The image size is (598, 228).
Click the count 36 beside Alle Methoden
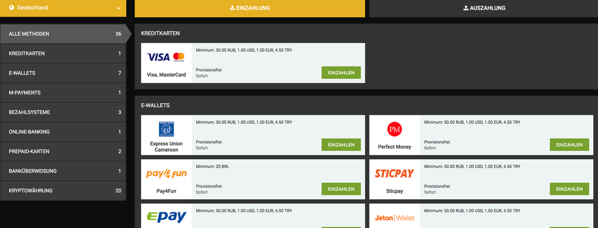point(118,34)
